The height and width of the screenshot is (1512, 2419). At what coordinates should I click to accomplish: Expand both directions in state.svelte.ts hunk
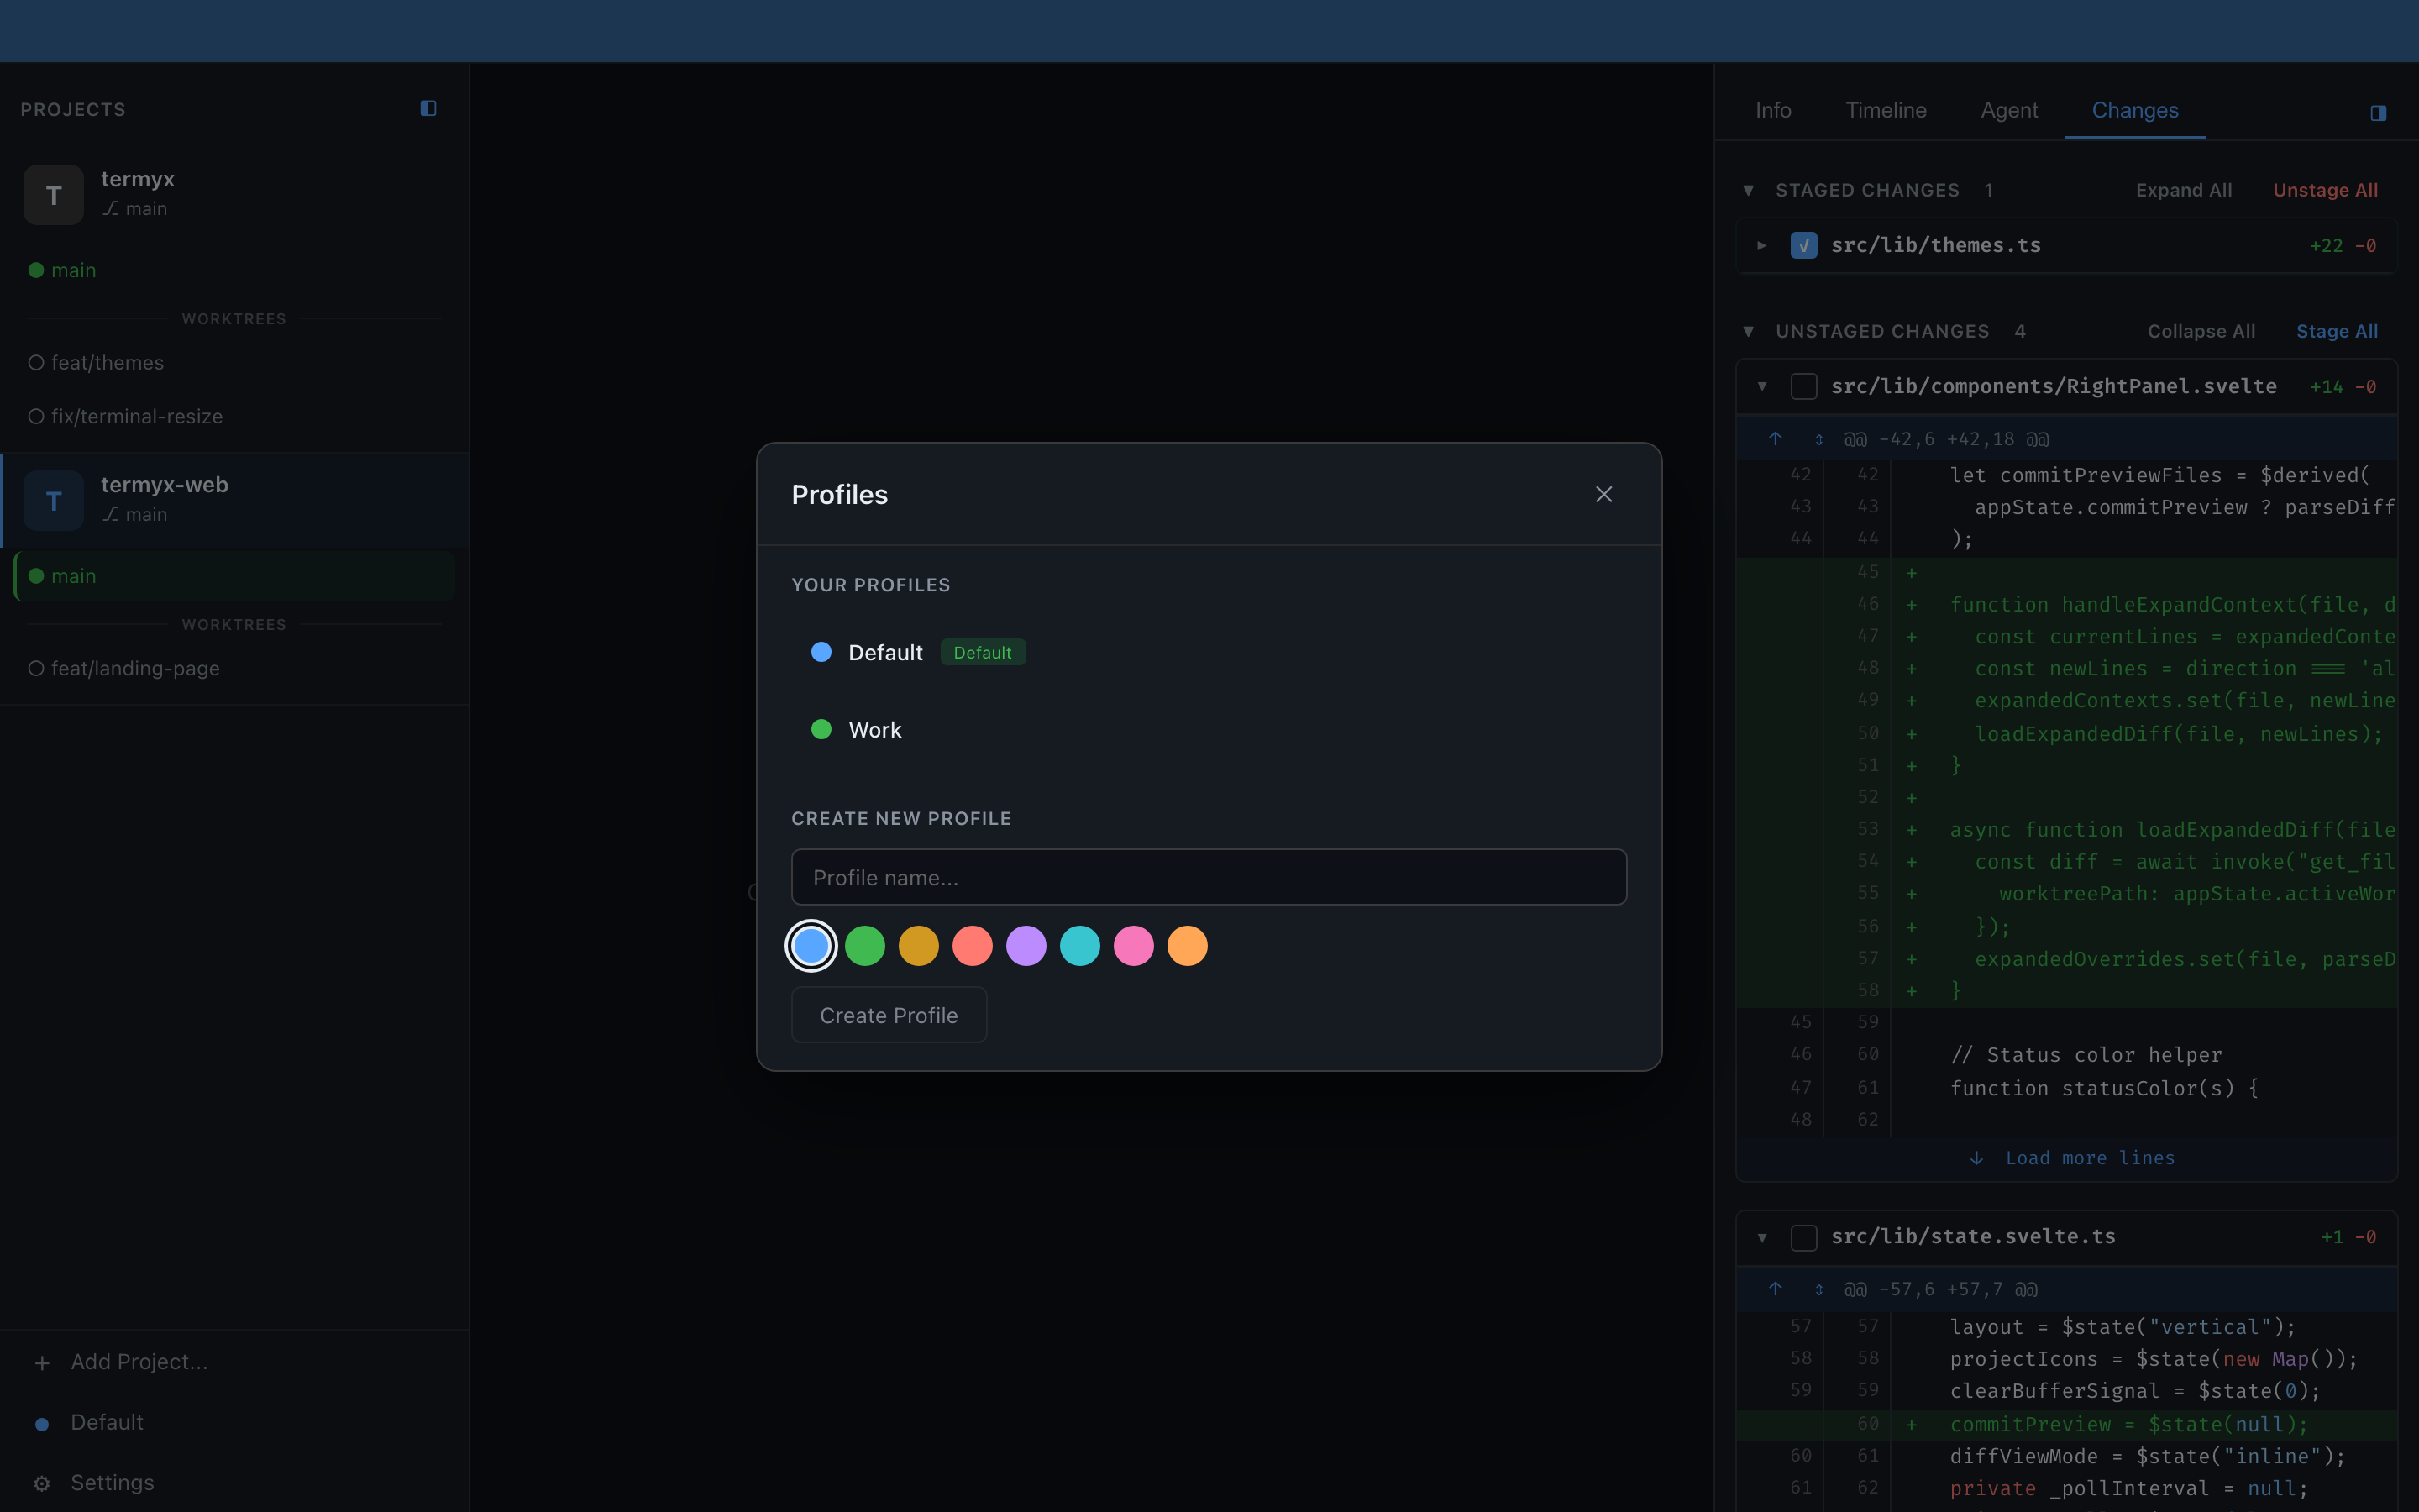pos(1818,1290)
